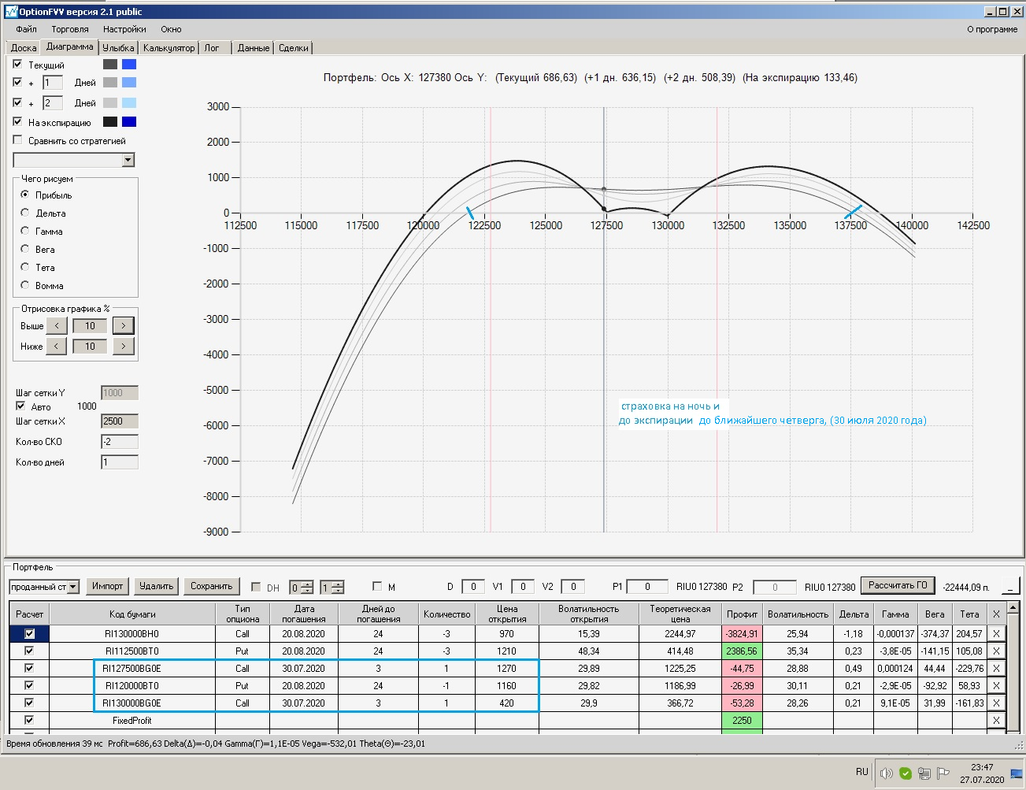Delete the RI130000BH0 row with its X button

pos(996,634)
